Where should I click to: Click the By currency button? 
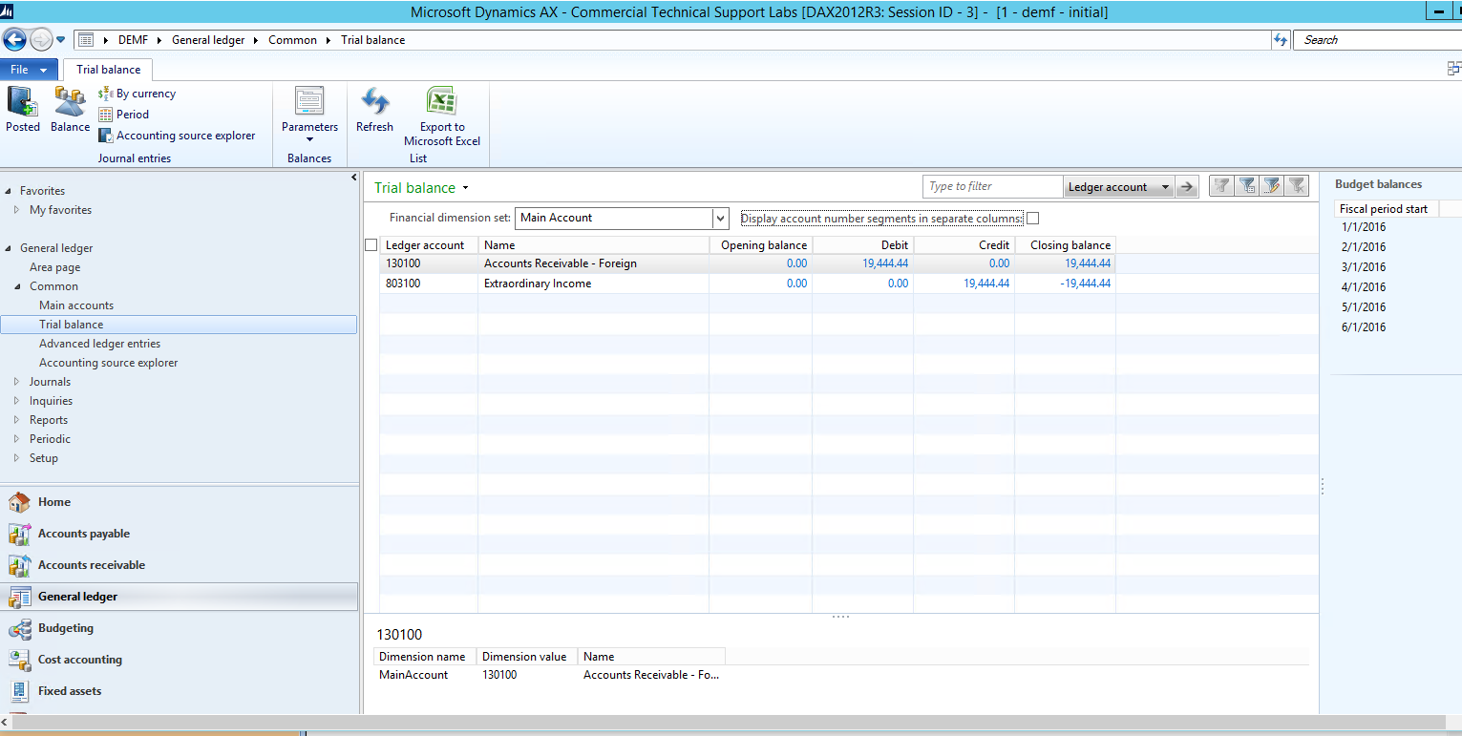(145, 94)
